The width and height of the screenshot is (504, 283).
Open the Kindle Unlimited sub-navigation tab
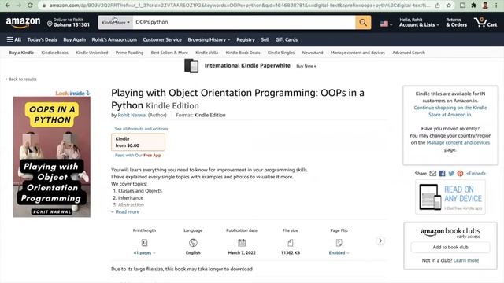coord(92,53)
